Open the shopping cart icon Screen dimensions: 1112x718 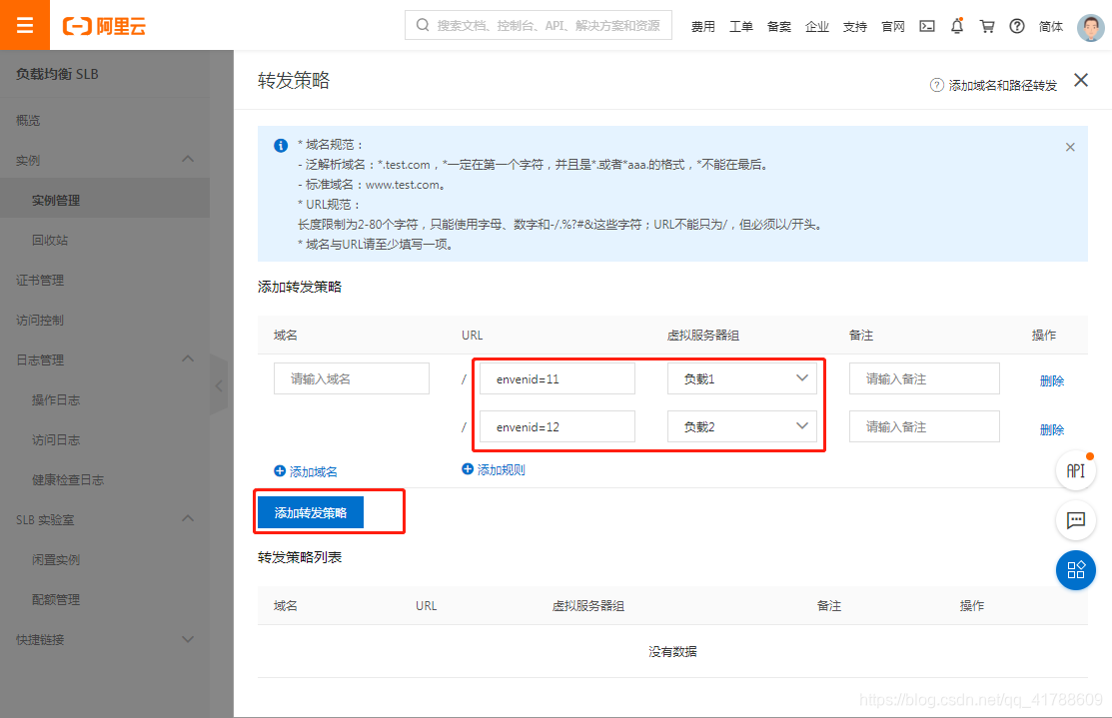986,26
